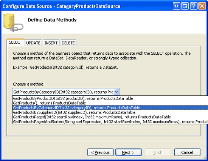This screenshot has height=161, width=208.
Task: Click the data source cylinder icon
Action: [x=13, y=23]
